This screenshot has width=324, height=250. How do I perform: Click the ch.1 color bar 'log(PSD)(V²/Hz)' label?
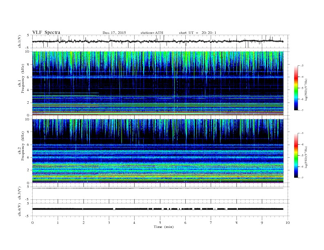pyautogui.click(x=306, y=89)
